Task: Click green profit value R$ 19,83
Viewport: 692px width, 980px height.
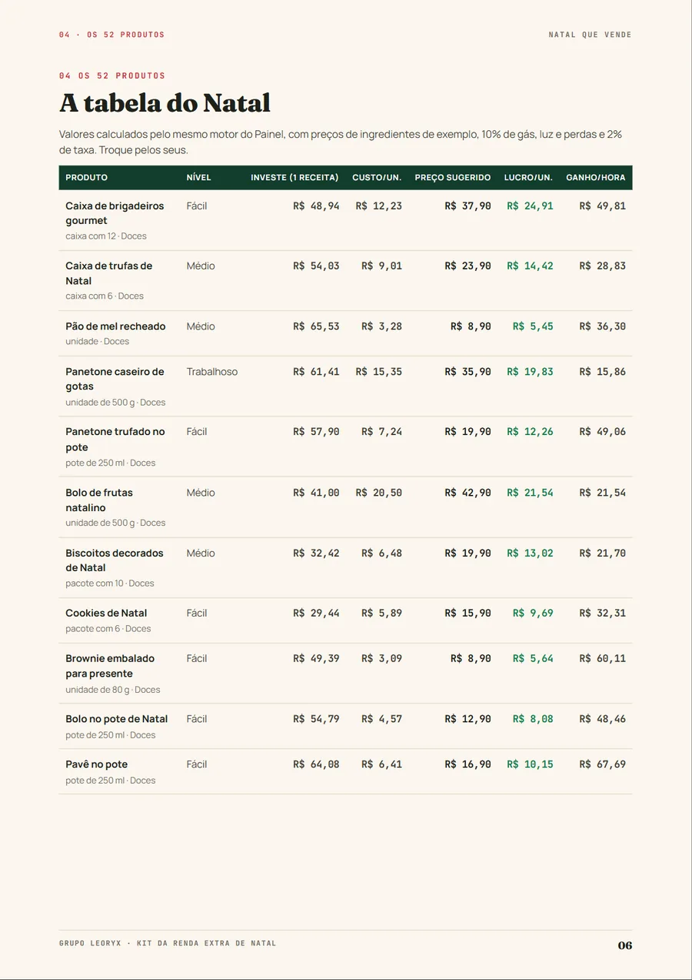Action: pyautogui.click(x=530, y=372)
